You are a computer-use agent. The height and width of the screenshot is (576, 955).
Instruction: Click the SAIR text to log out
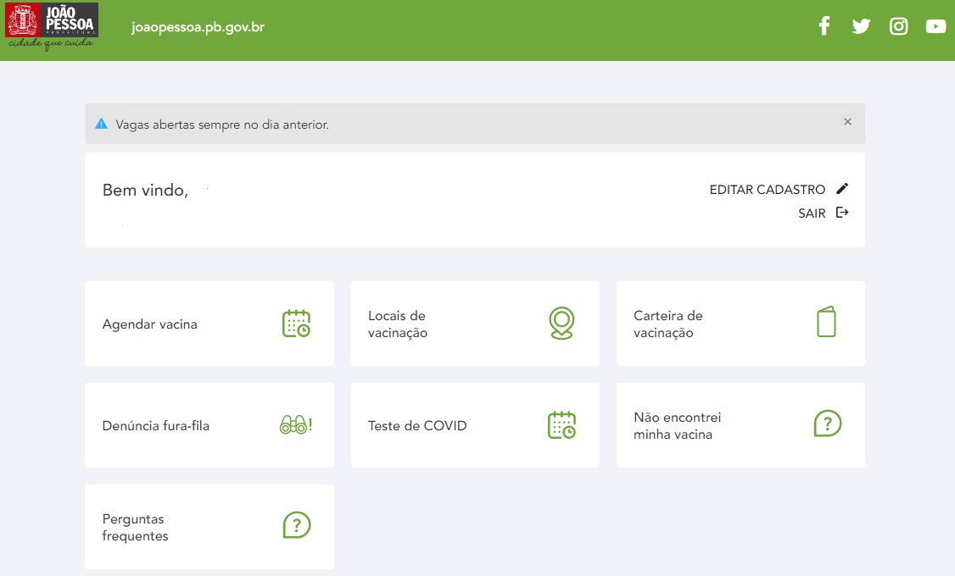point(812,213)
